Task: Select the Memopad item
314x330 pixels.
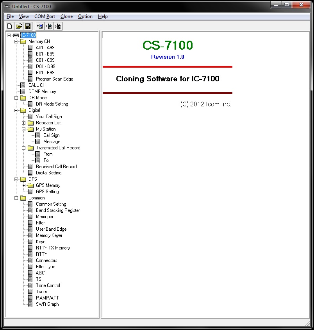Action: pos(45,217)
